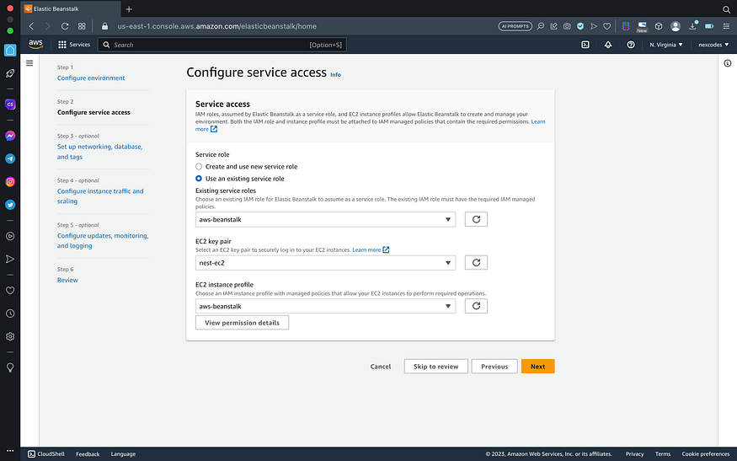Open the Services grid menu
The height and width of the screenshot is (461, 737).
[74, 45]
